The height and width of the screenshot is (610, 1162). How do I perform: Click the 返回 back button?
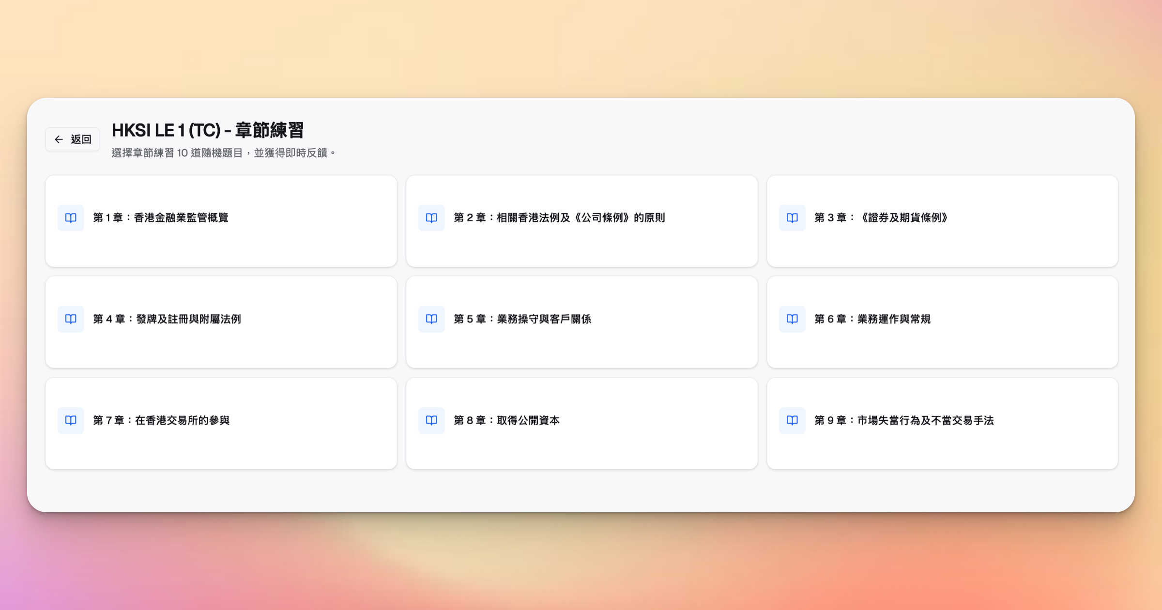pyautogui.click(x=73, y=139)
